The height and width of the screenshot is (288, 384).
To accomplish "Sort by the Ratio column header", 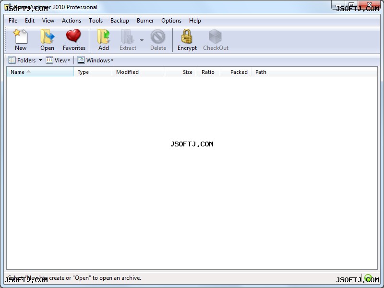I will 208,72.
